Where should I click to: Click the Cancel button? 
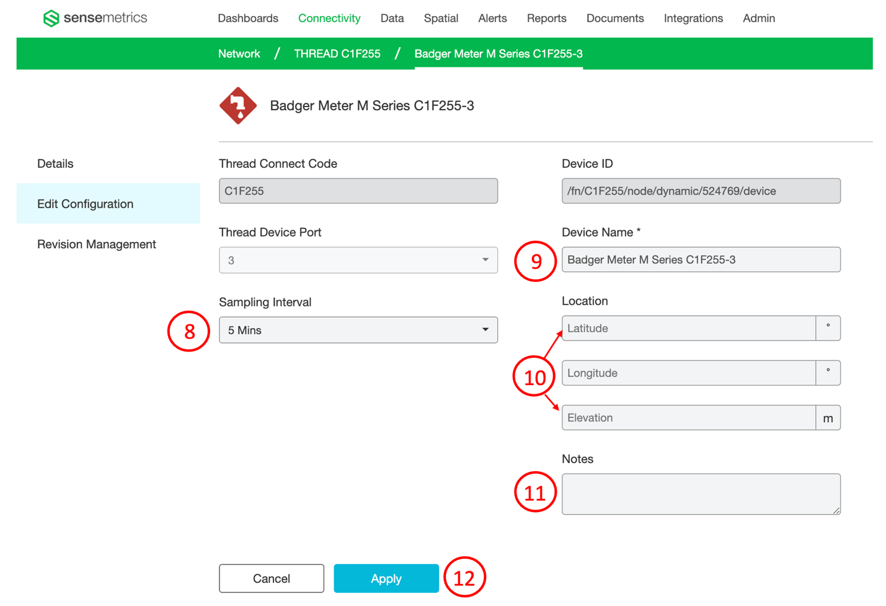pos(272,578)
